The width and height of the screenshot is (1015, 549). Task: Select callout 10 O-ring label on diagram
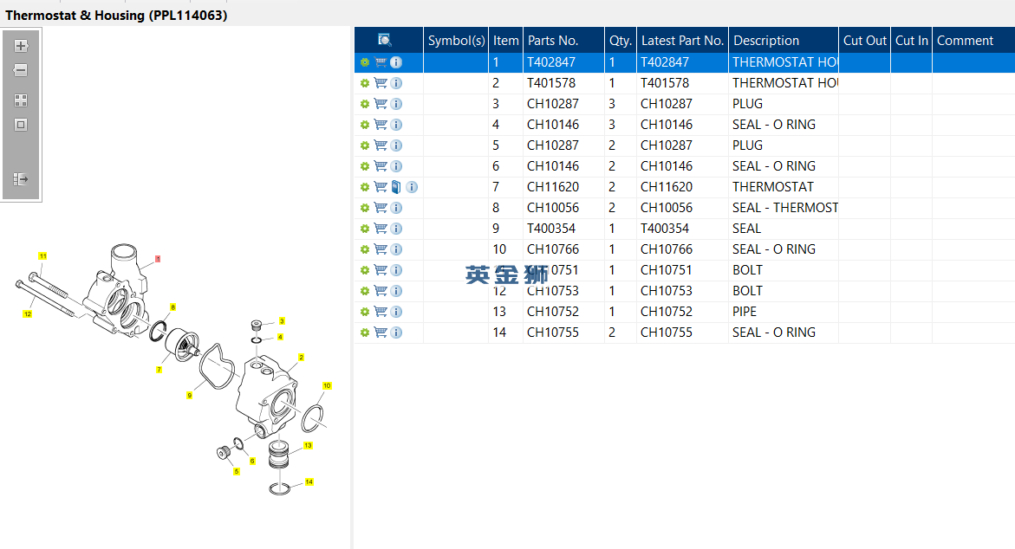pos(327,385)
